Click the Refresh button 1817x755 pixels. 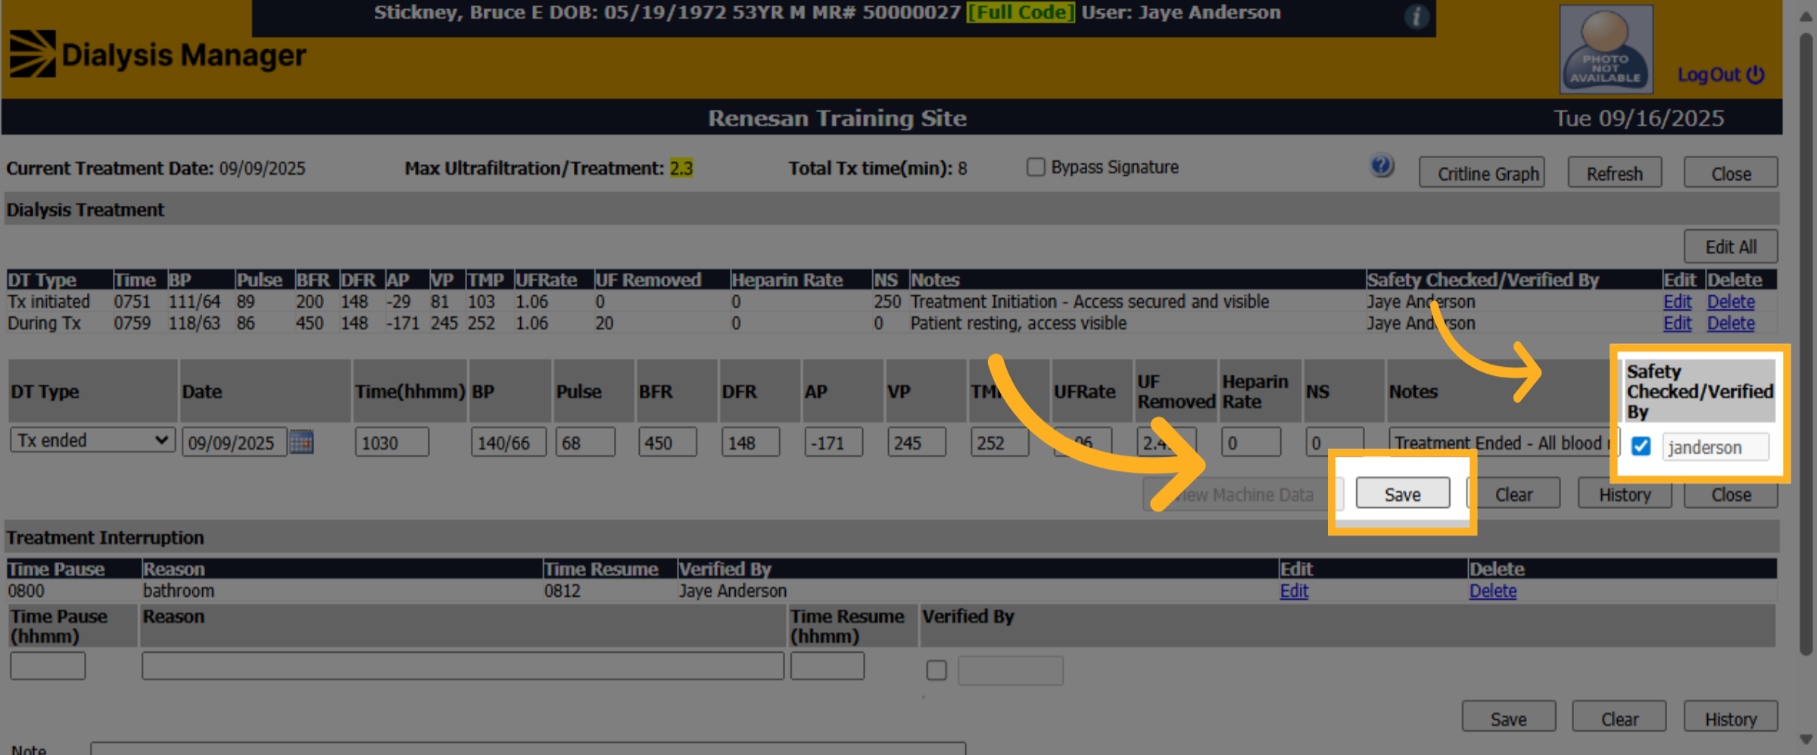(x=1614, y=173)
